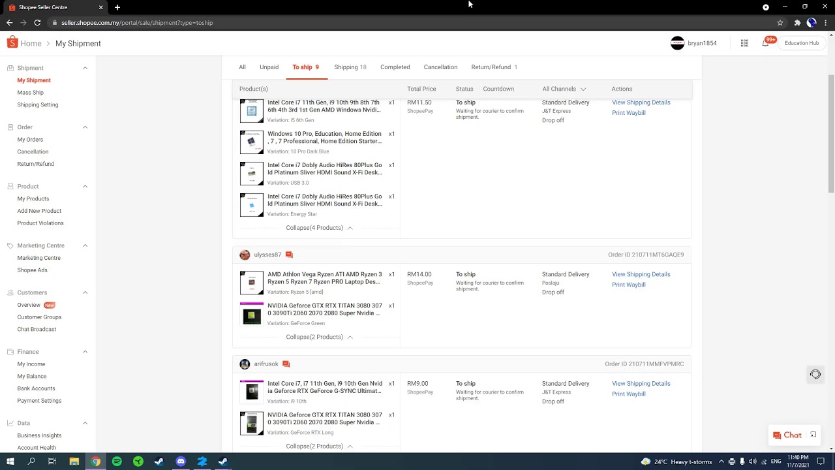835x470 pixels.
Task: Open My Income under Finance
Action: tap(31, 364)
